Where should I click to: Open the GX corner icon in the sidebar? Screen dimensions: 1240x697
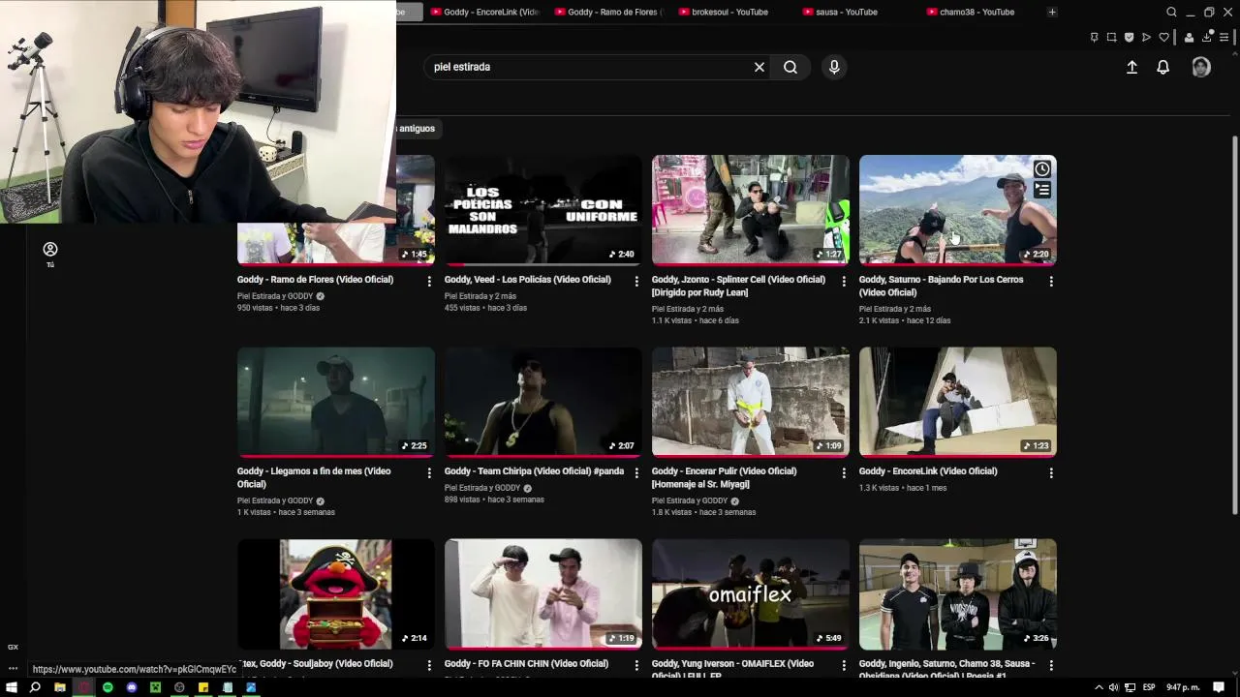[13, 647]
